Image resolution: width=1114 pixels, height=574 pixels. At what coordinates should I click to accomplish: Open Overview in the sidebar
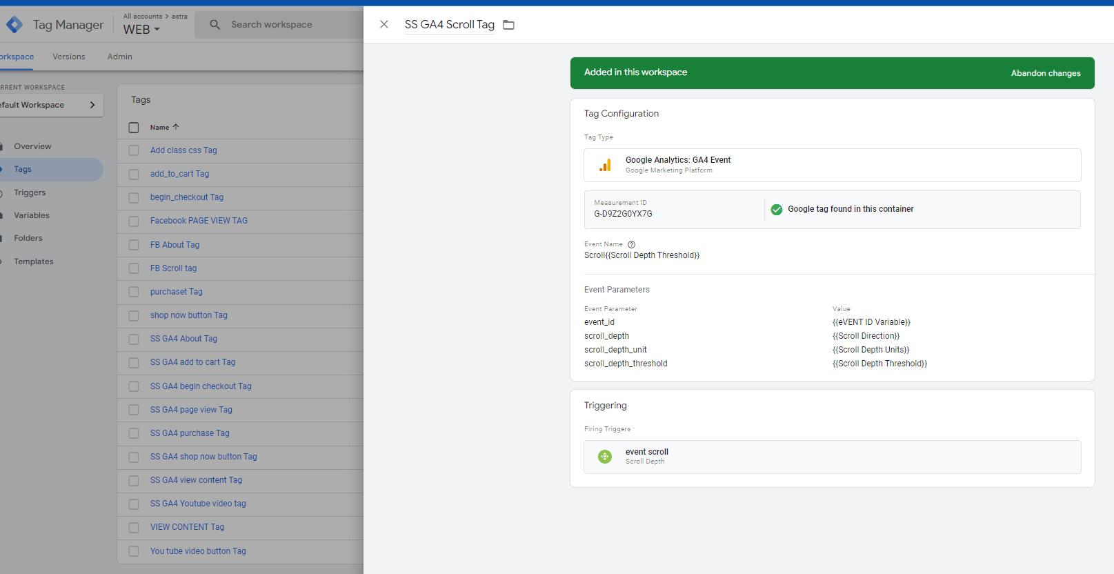click(32, 146)
